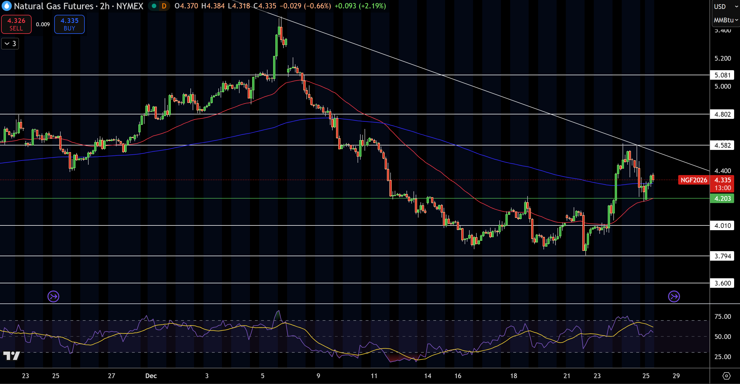Select the green 4.203 price line label
Screen dimensions: 740x384
point(722,198)
